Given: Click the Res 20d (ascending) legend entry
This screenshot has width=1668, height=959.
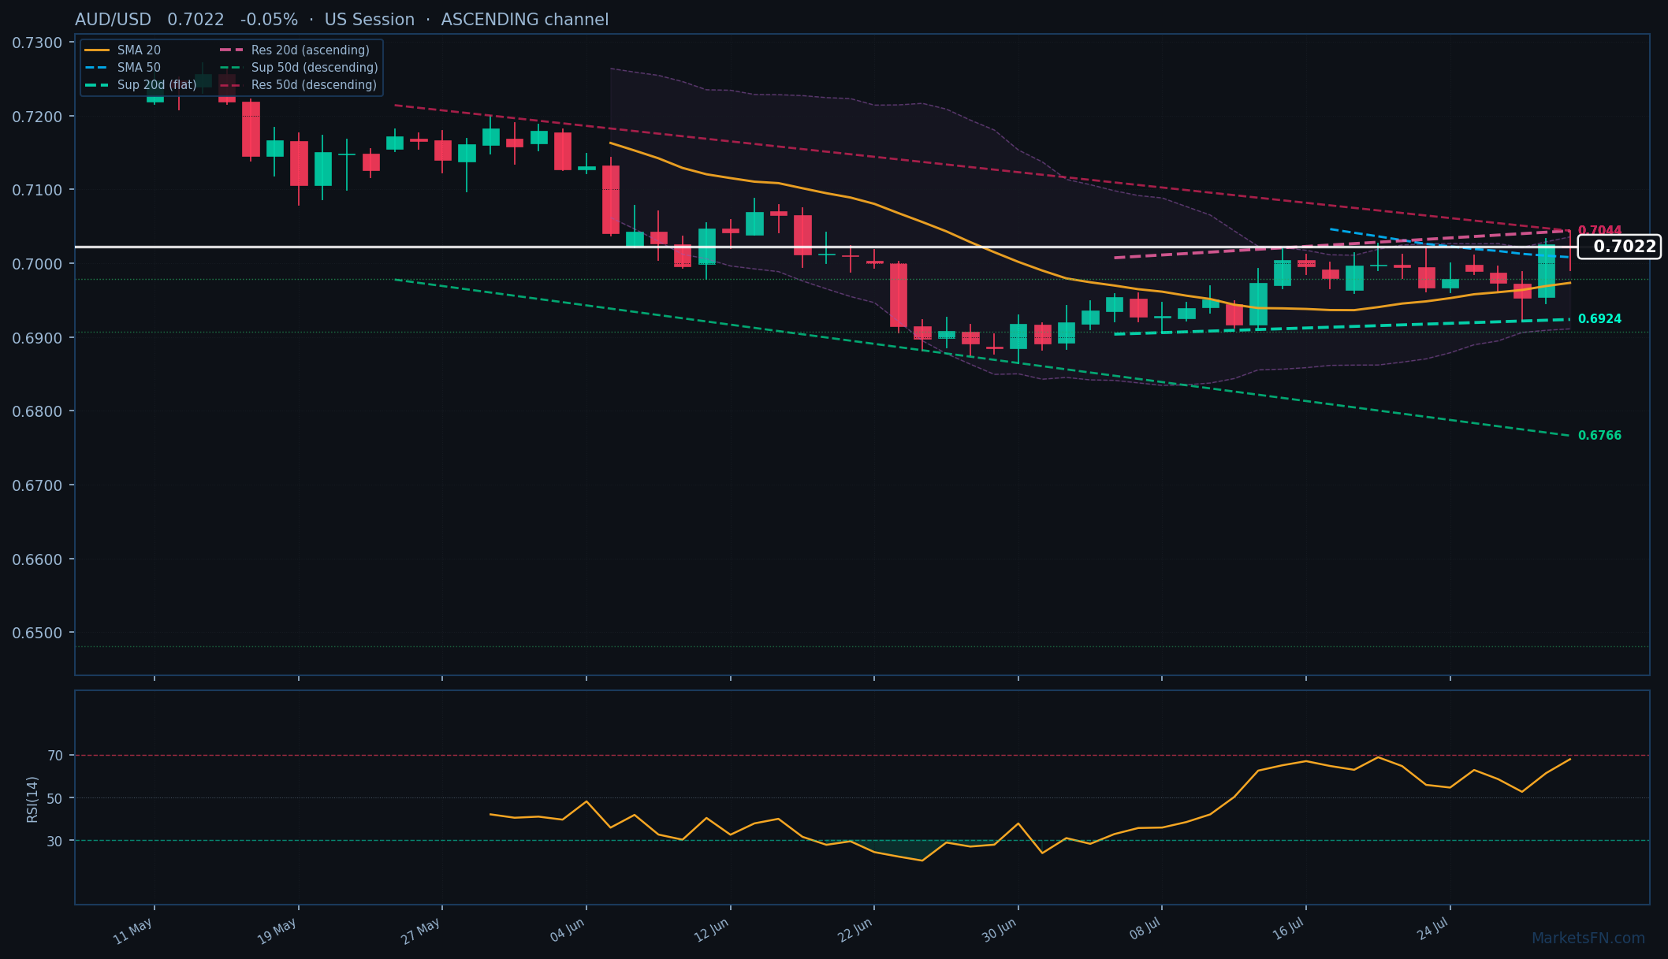Looking at the screenshot, I should coord(295,50).
